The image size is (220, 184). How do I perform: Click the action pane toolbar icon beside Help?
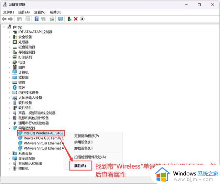[43, 19]
